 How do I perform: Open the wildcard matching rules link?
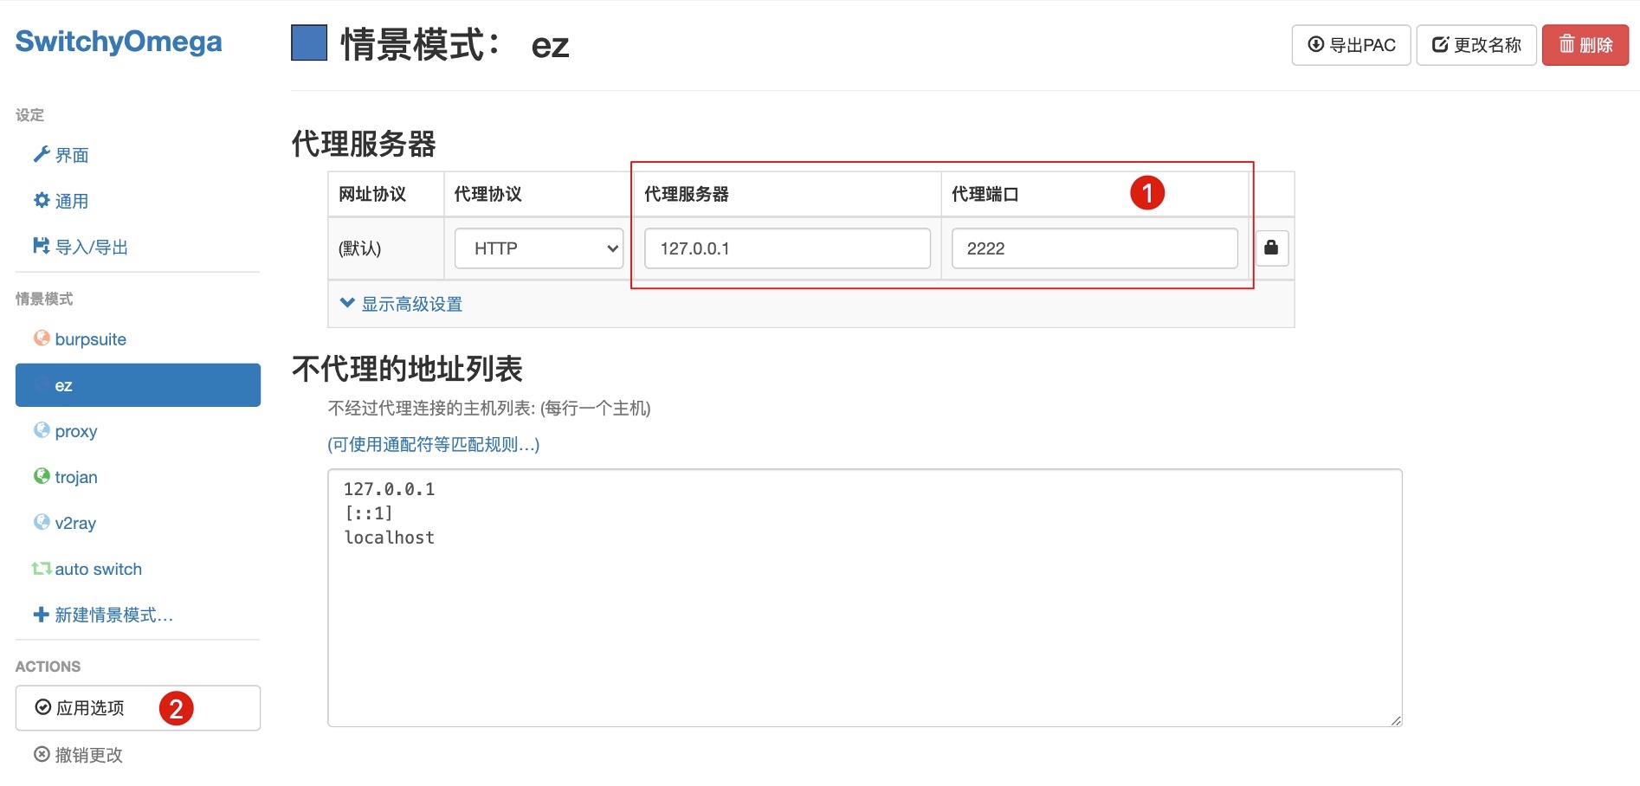[433, 444]
